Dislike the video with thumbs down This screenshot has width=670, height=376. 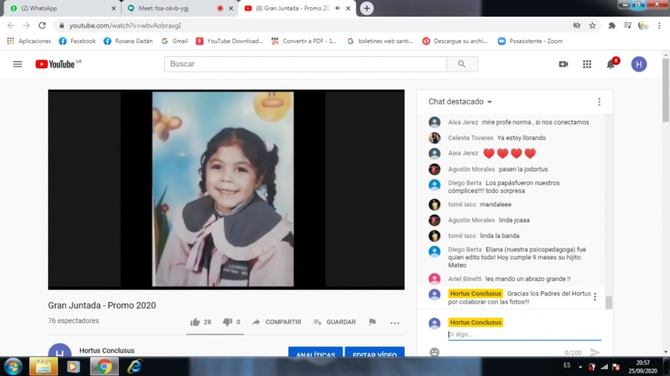pos(227,322)
